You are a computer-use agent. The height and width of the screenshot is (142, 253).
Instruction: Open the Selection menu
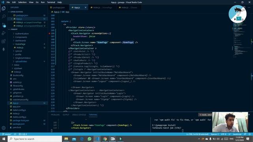[x=22, y=2]
